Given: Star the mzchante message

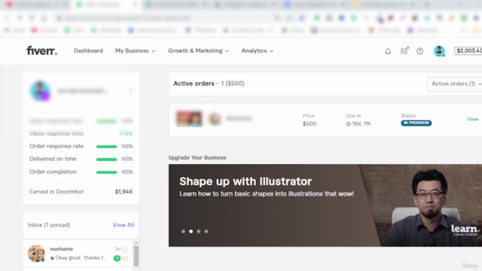Looking at the screenshot, I should 125,249.
